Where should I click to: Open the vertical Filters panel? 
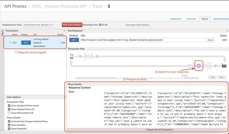pos(2,33)
